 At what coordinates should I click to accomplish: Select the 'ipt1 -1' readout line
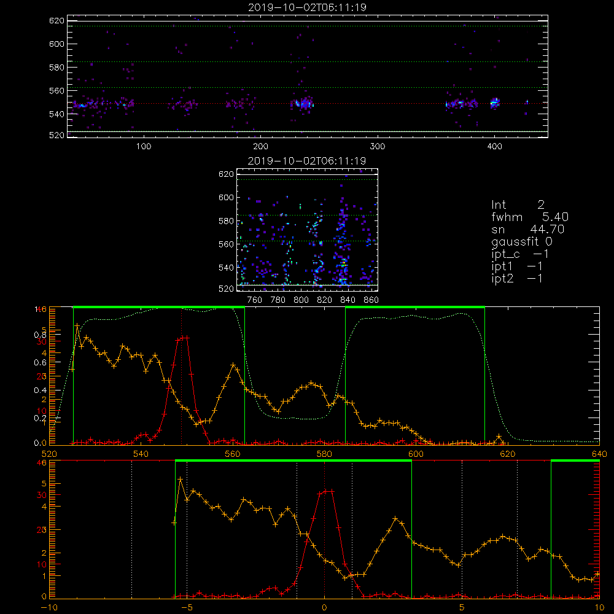pos(517,266)
